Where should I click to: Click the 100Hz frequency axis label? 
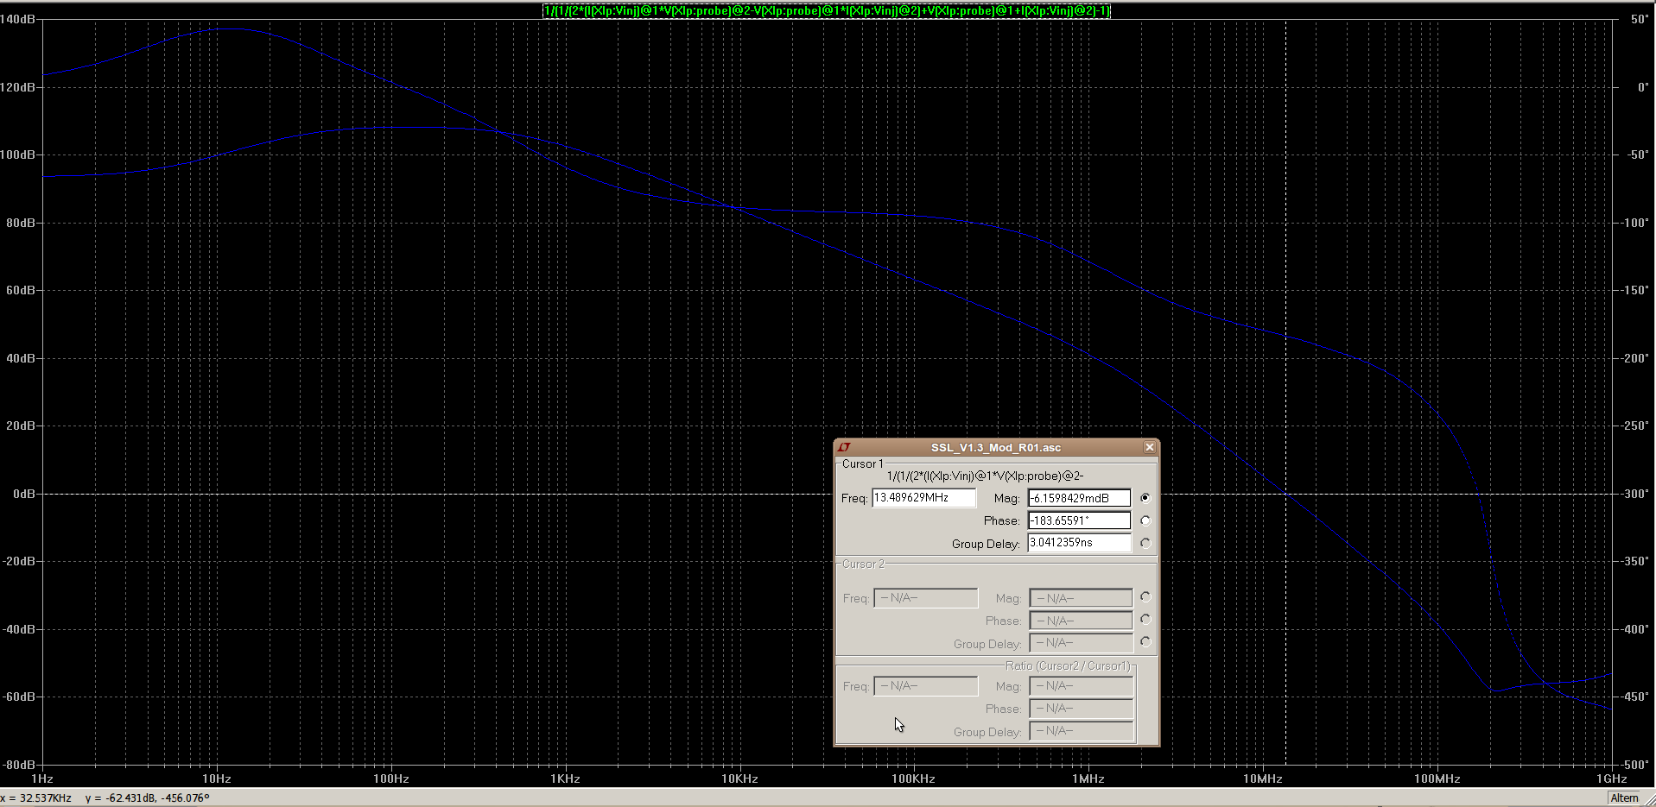pyautogui.click(x=390, y=779)
